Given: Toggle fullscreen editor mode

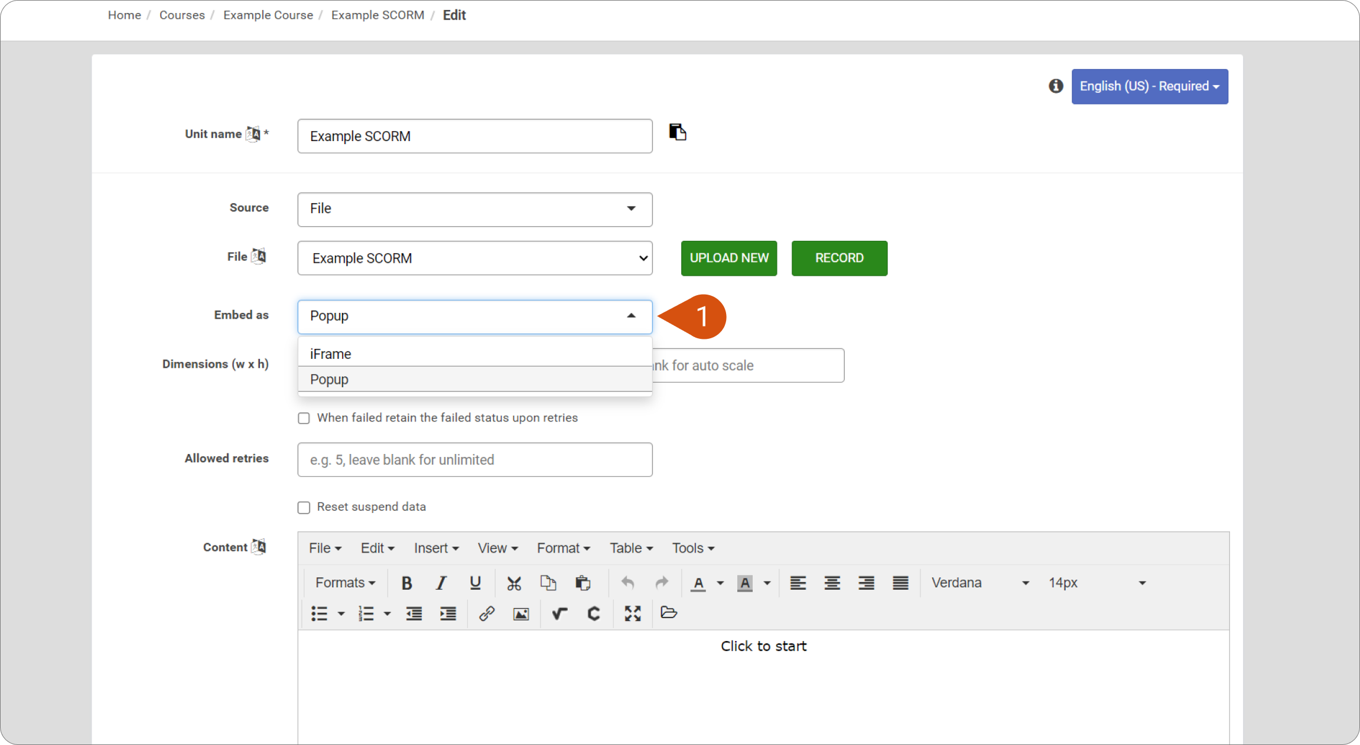Looking at the screenshot, I should (x=633, y=614).
